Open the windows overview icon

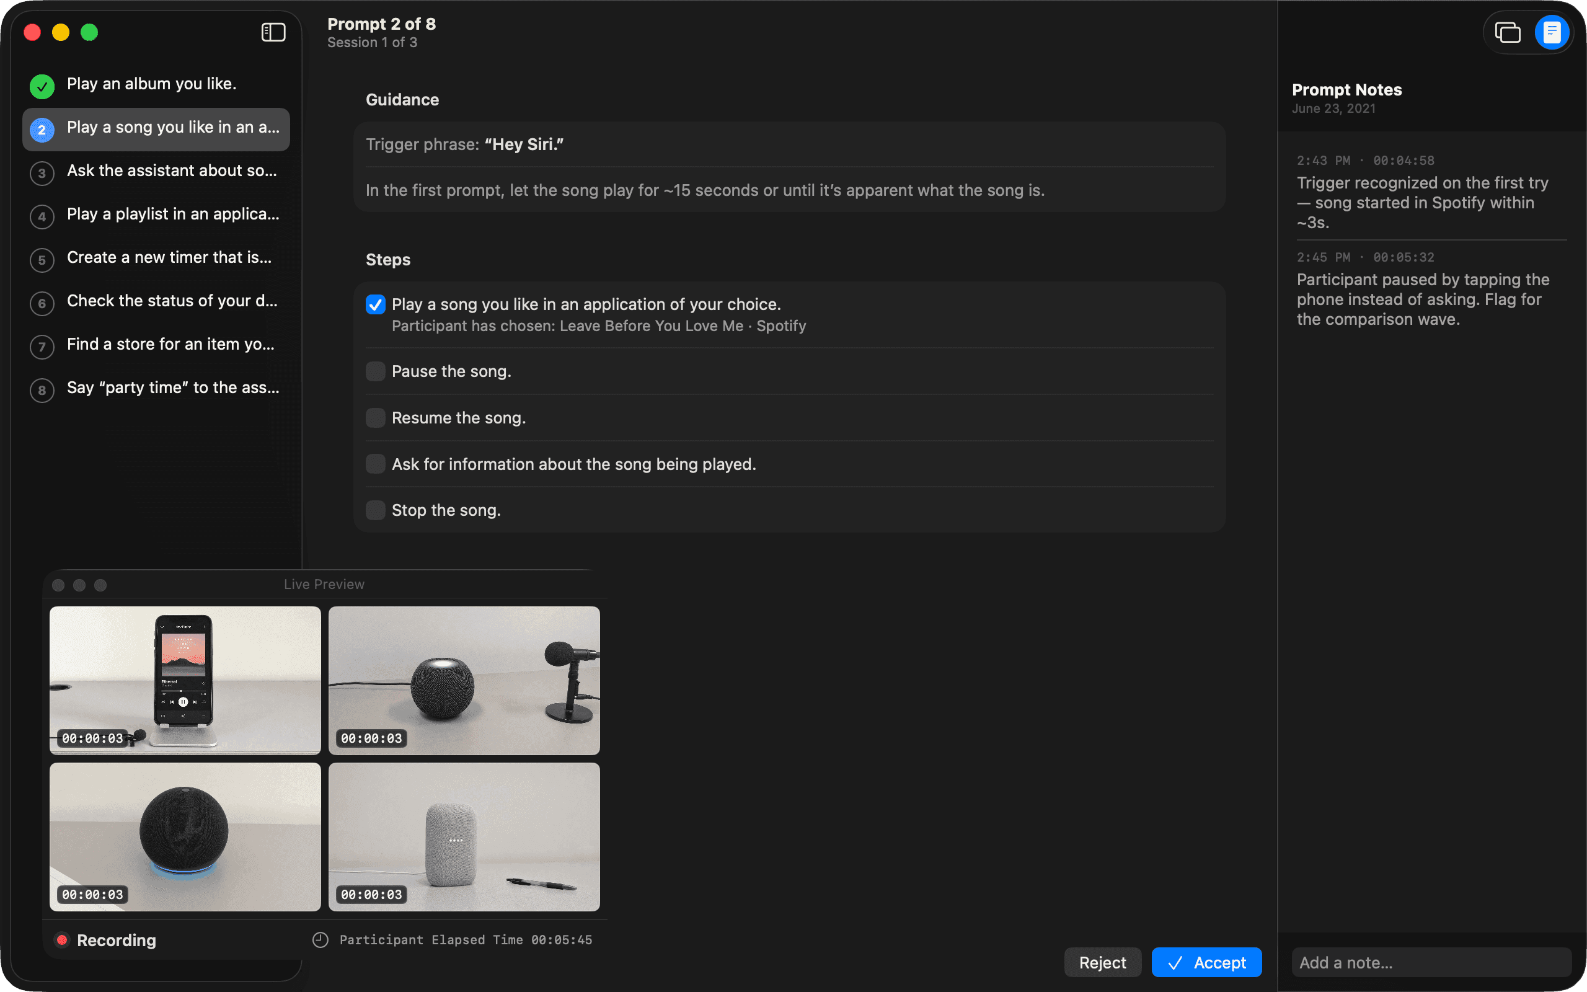[x=1507, y=32]
